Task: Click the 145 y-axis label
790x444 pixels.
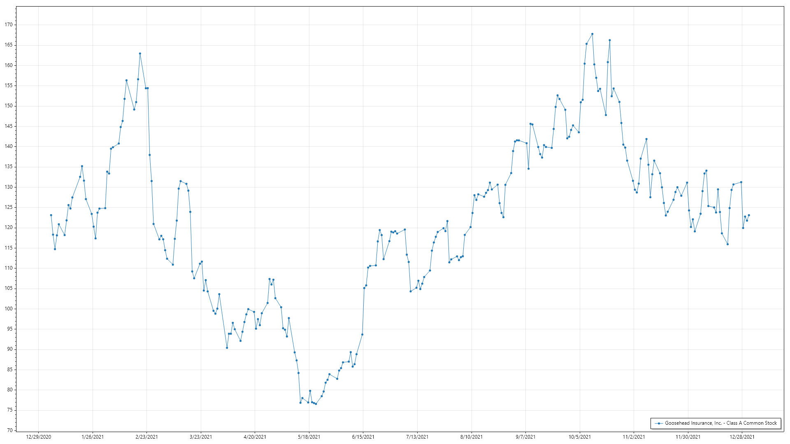Action: [x=9, y=126]
